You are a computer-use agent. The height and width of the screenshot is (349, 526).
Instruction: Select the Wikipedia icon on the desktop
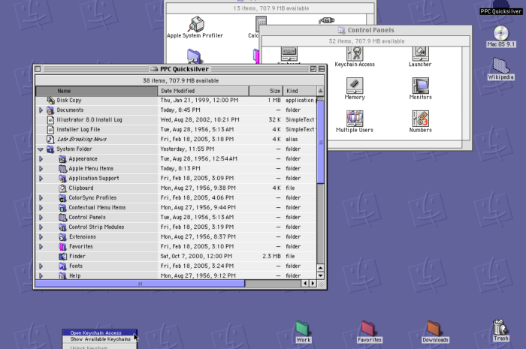point(501,65)
